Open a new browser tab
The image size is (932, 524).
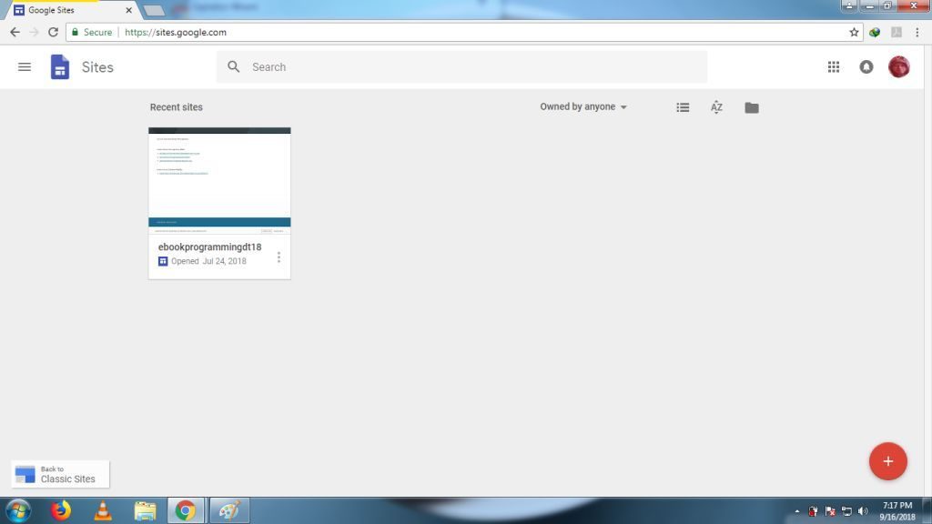[154, 10]
